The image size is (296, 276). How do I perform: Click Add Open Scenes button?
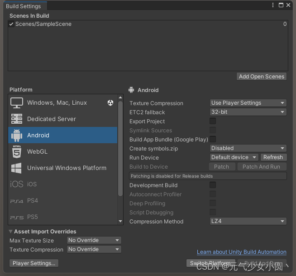point(262,77)
